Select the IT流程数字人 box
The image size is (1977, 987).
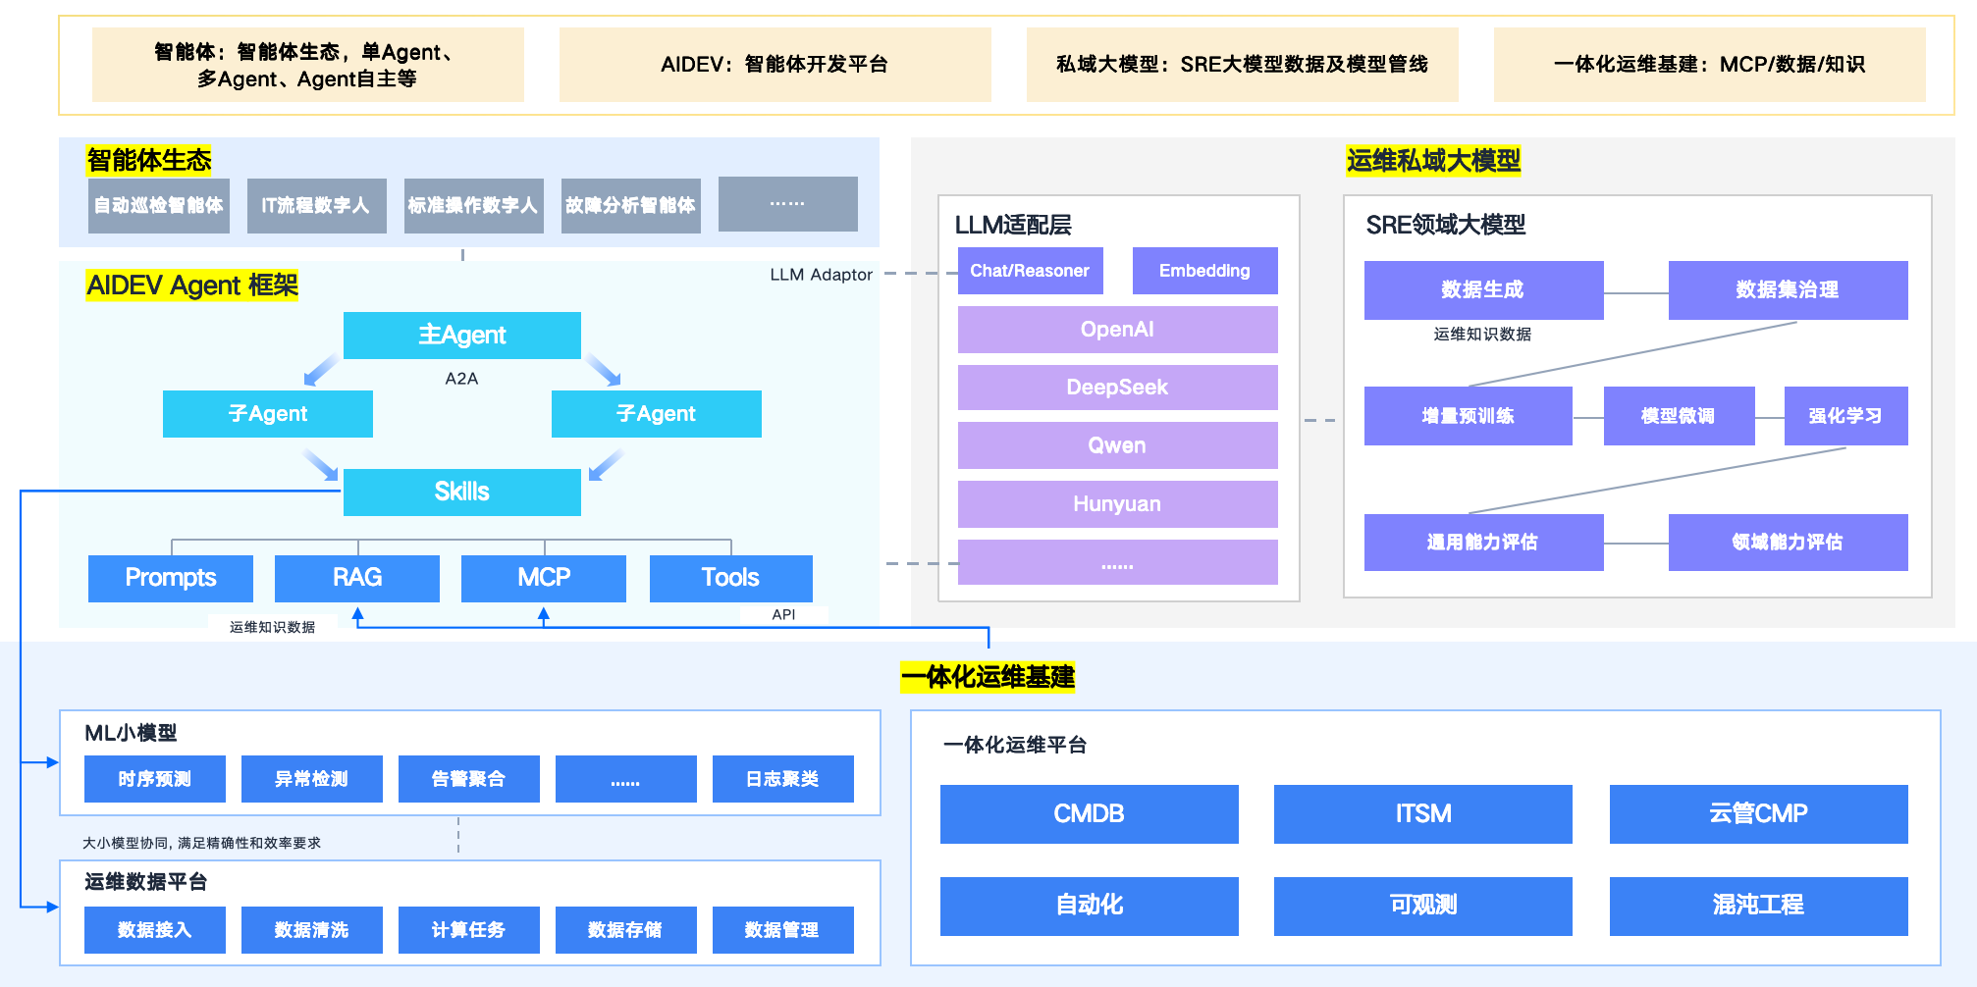316,206
